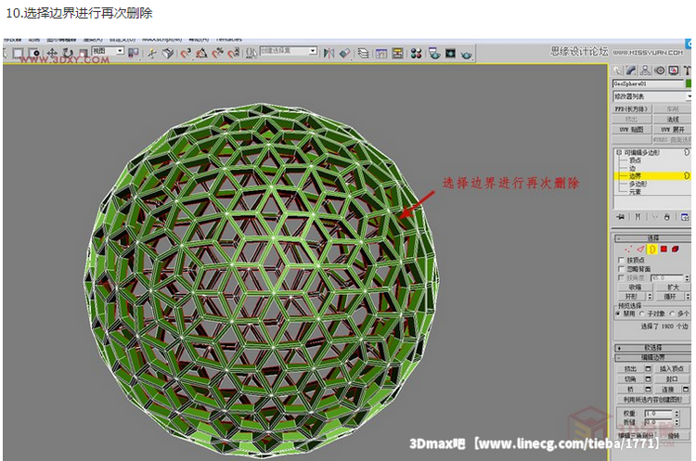Click the FFD(长方体) modifier button
The width and height of the screenshot is (696, 461).
pos(632,109)
